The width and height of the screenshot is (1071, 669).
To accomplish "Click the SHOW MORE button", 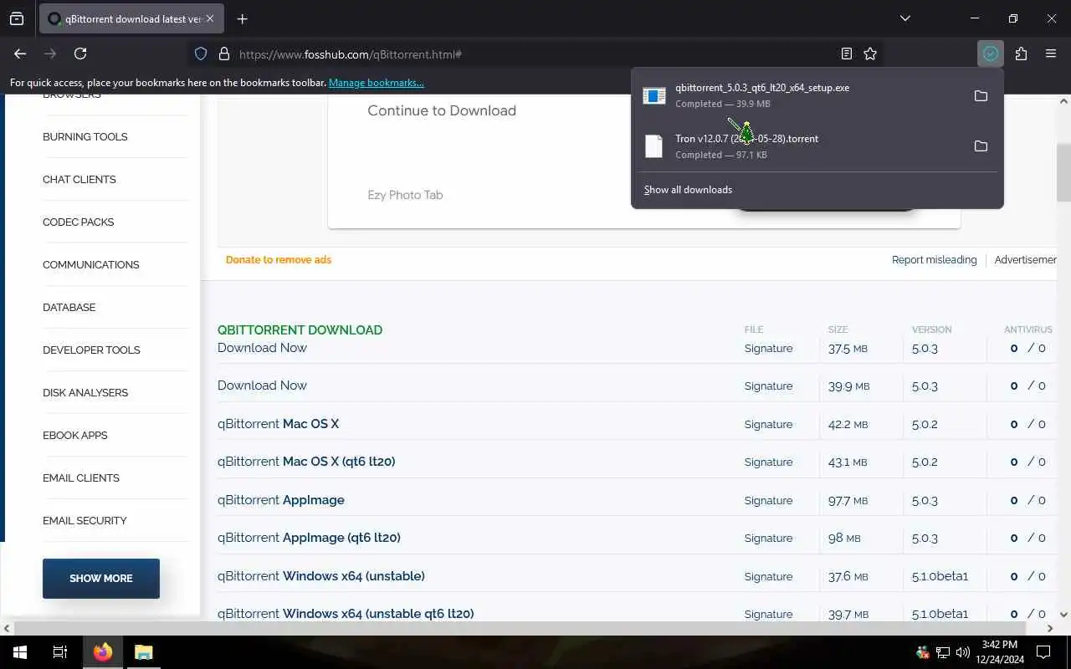I will click(101, 578).
